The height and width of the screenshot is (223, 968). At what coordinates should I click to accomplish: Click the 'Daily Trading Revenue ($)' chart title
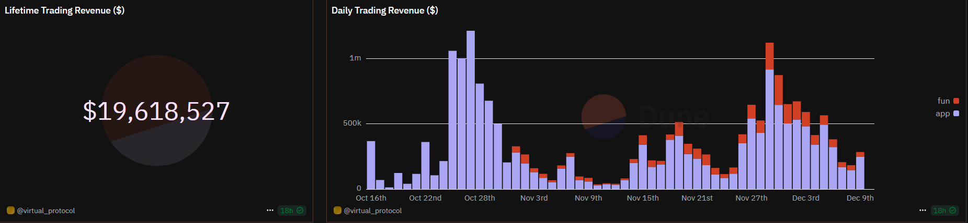click(x=384, y=10)
